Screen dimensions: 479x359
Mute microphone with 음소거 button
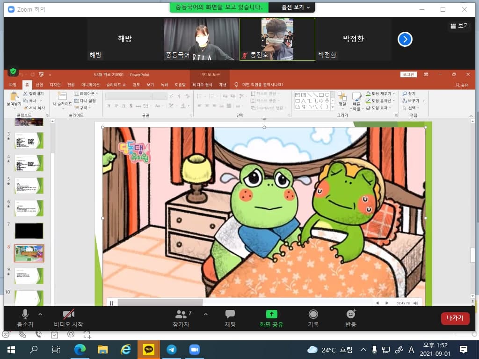click(x=25, y=318)
